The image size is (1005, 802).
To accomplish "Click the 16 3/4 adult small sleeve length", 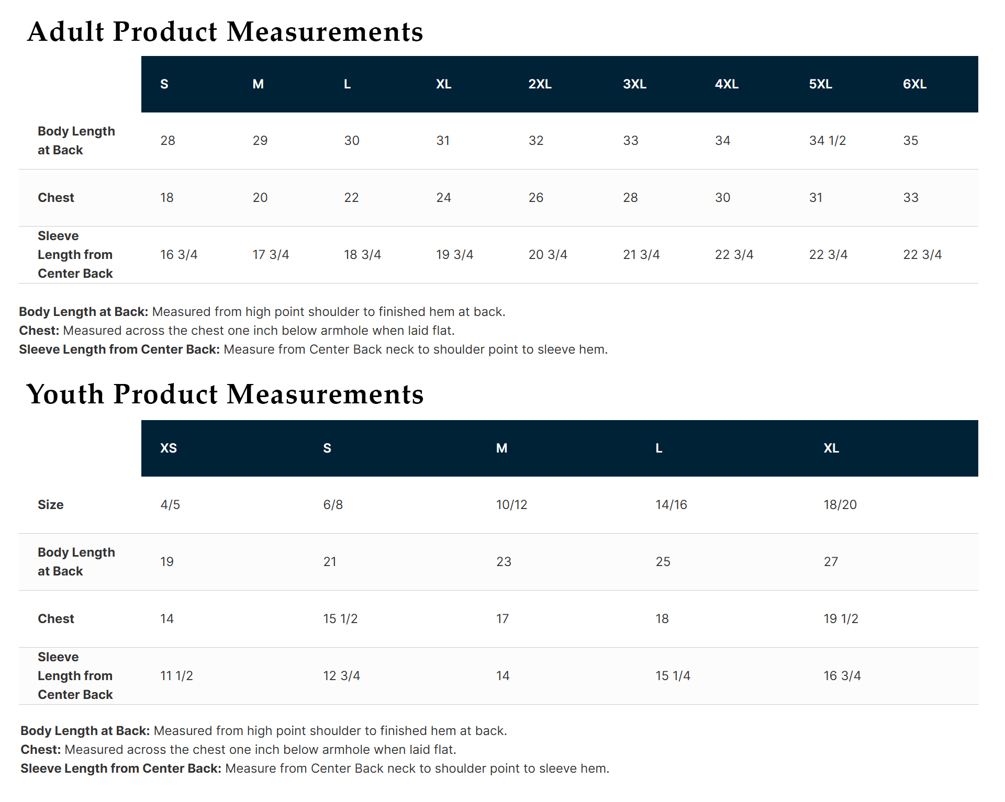I will point(178,255).
